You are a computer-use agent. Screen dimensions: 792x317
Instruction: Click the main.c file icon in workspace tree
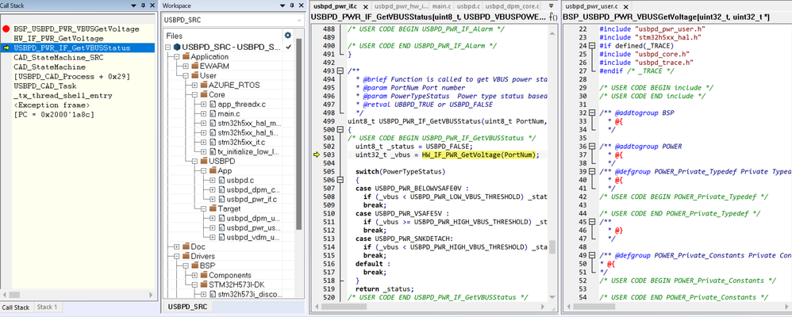coord(213,114)
